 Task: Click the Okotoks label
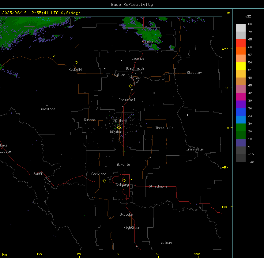pyautogui.click(x=126, y=214)
